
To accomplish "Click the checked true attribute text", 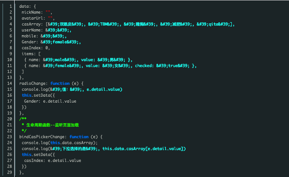I will coord(162,66).
